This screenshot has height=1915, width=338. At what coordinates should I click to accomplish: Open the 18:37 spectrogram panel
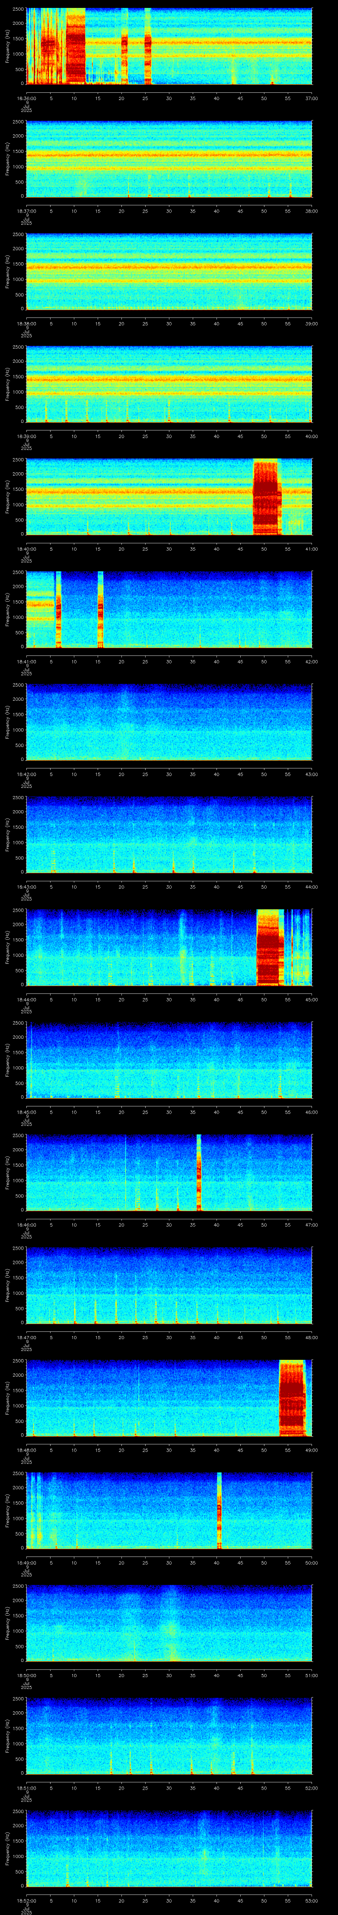pos(169,159)
